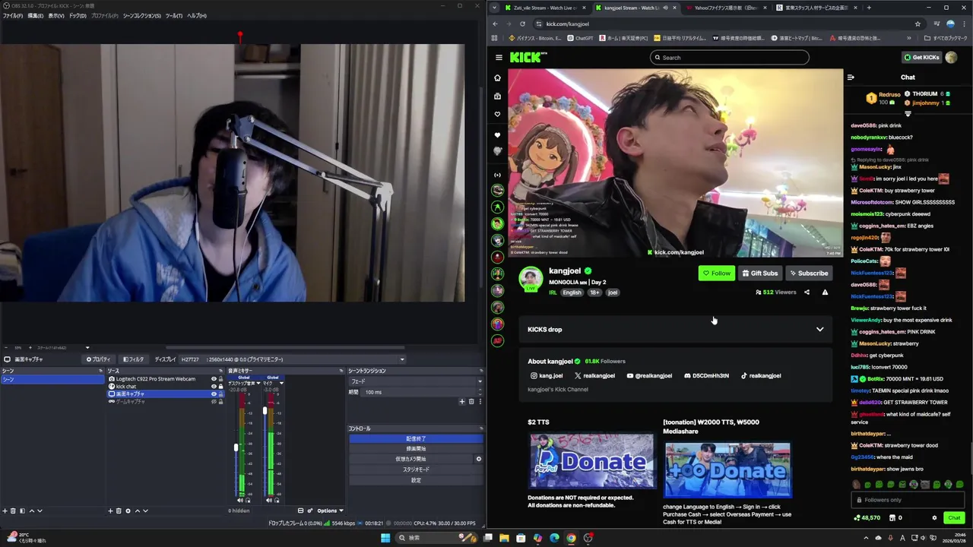Image resolution: width=973 pixels, height=547 pixels.
Task: Open Gift Subs button
Action: click(x=760, y=273)
